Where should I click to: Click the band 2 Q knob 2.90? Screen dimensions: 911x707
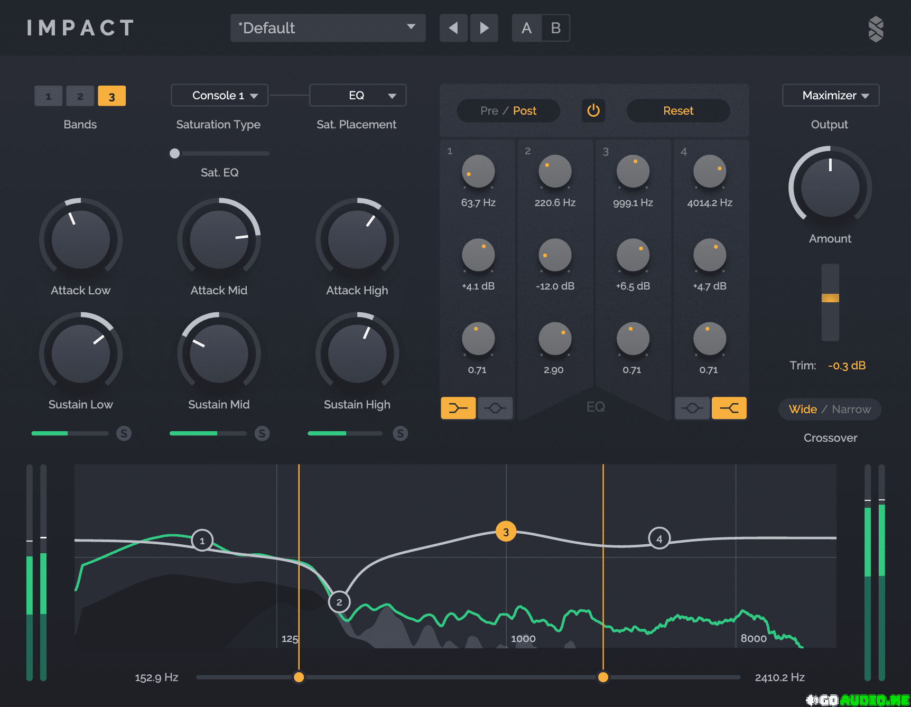pyautogui.click(x=555, y=338)
